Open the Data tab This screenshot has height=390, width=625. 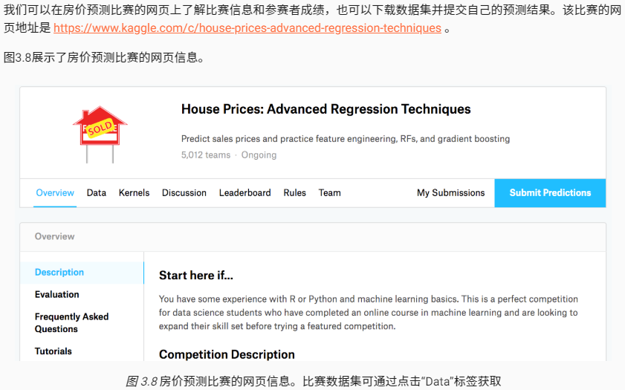point(97,193)
